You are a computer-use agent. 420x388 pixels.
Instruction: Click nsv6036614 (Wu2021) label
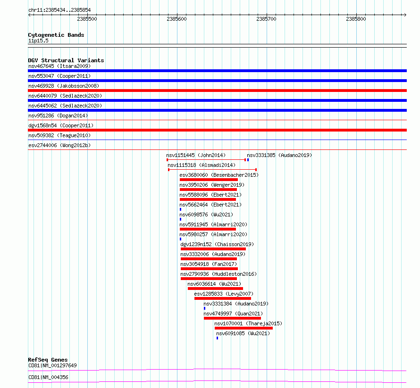214,284
